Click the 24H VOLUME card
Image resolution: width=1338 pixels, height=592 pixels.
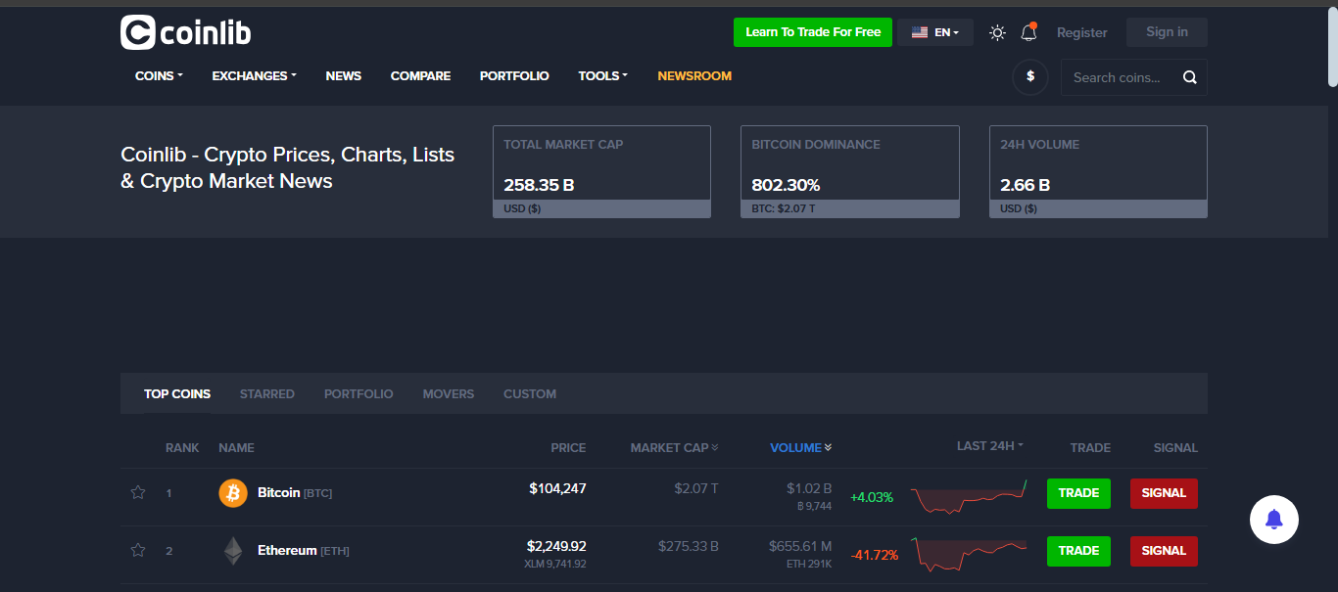(x=1098, y=171)
